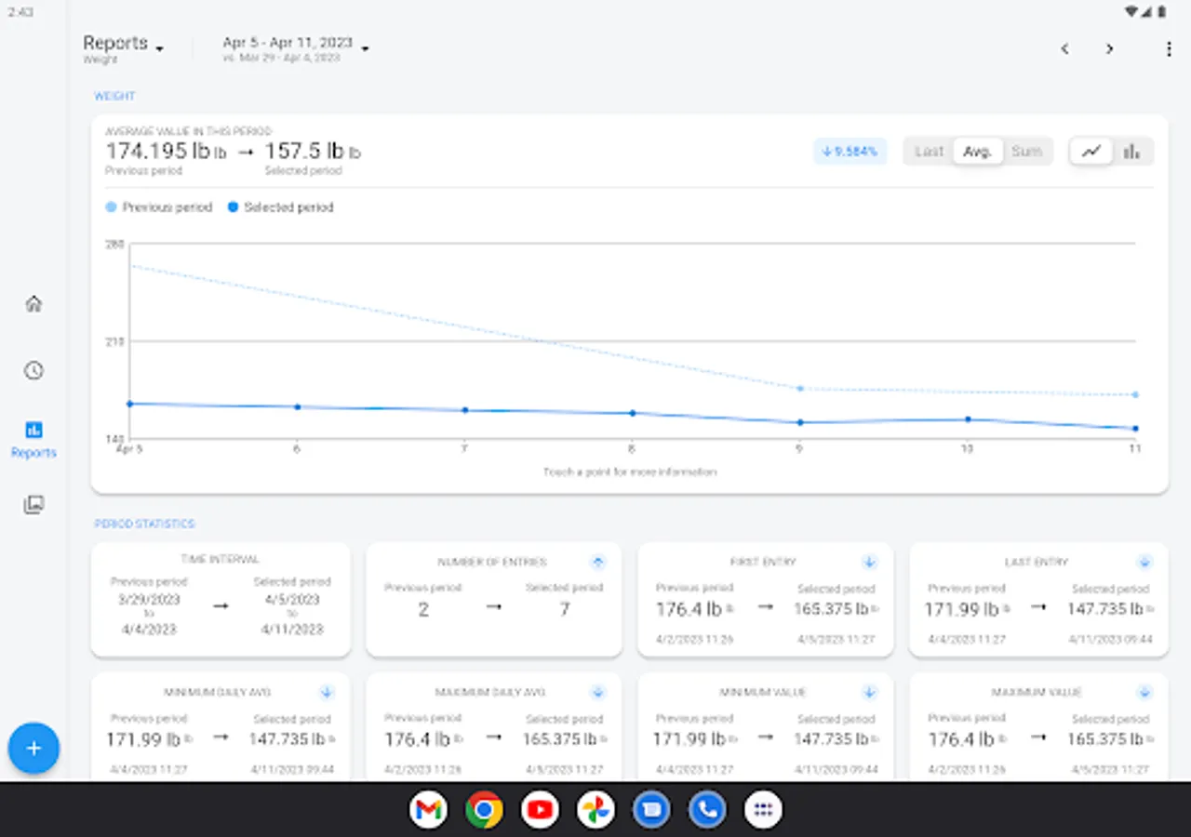Viewport: 1191px width, 837px height.
Task: Open the Home screen from sidebar
Action: coord(33,304)
